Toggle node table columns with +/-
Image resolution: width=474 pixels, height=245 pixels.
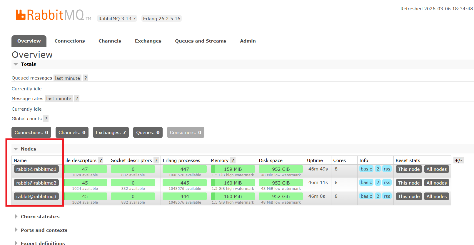pyautogui.click(x=458, y=160)
